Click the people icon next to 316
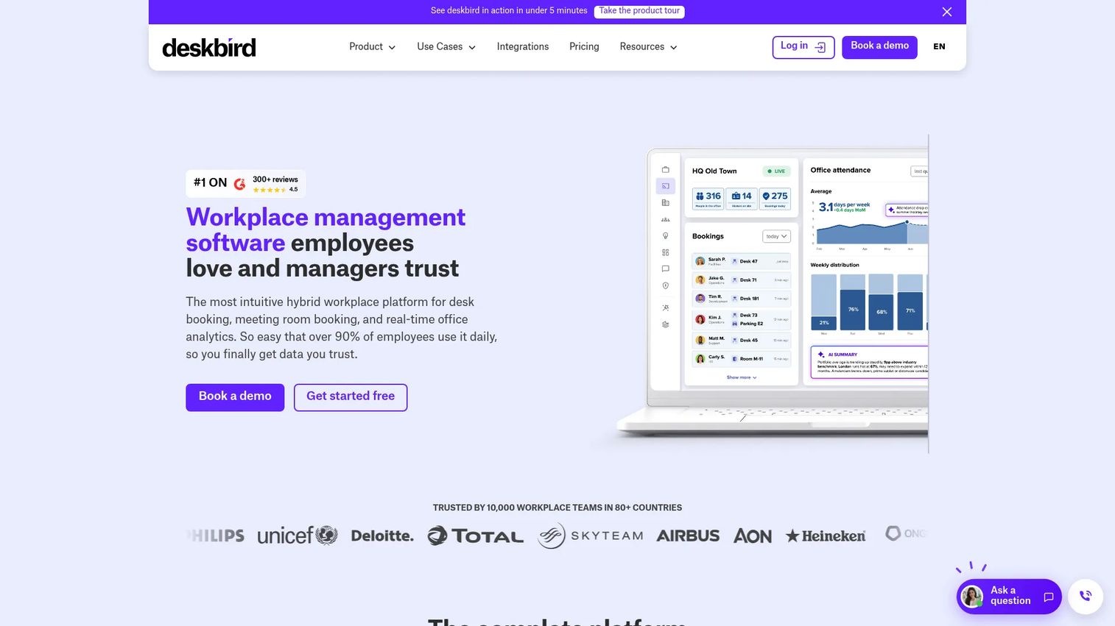The image size is (1115, 626). (700, 196)
